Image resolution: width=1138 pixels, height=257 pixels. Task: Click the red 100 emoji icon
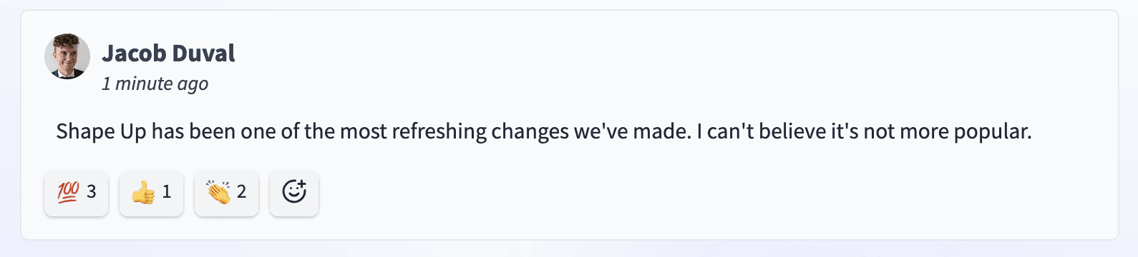[x=68, y=192]
